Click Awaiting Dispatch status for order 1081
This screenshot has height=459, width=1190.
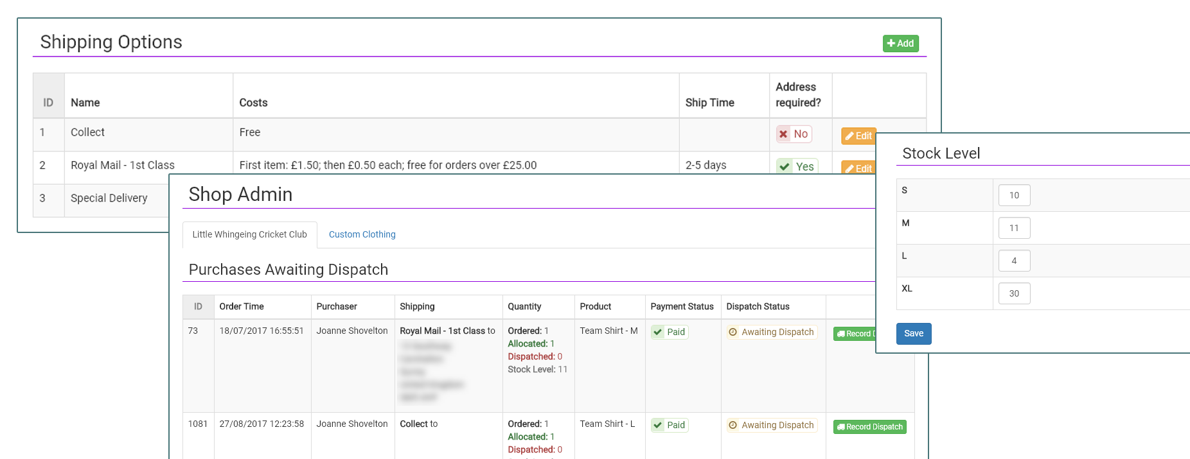772,426
